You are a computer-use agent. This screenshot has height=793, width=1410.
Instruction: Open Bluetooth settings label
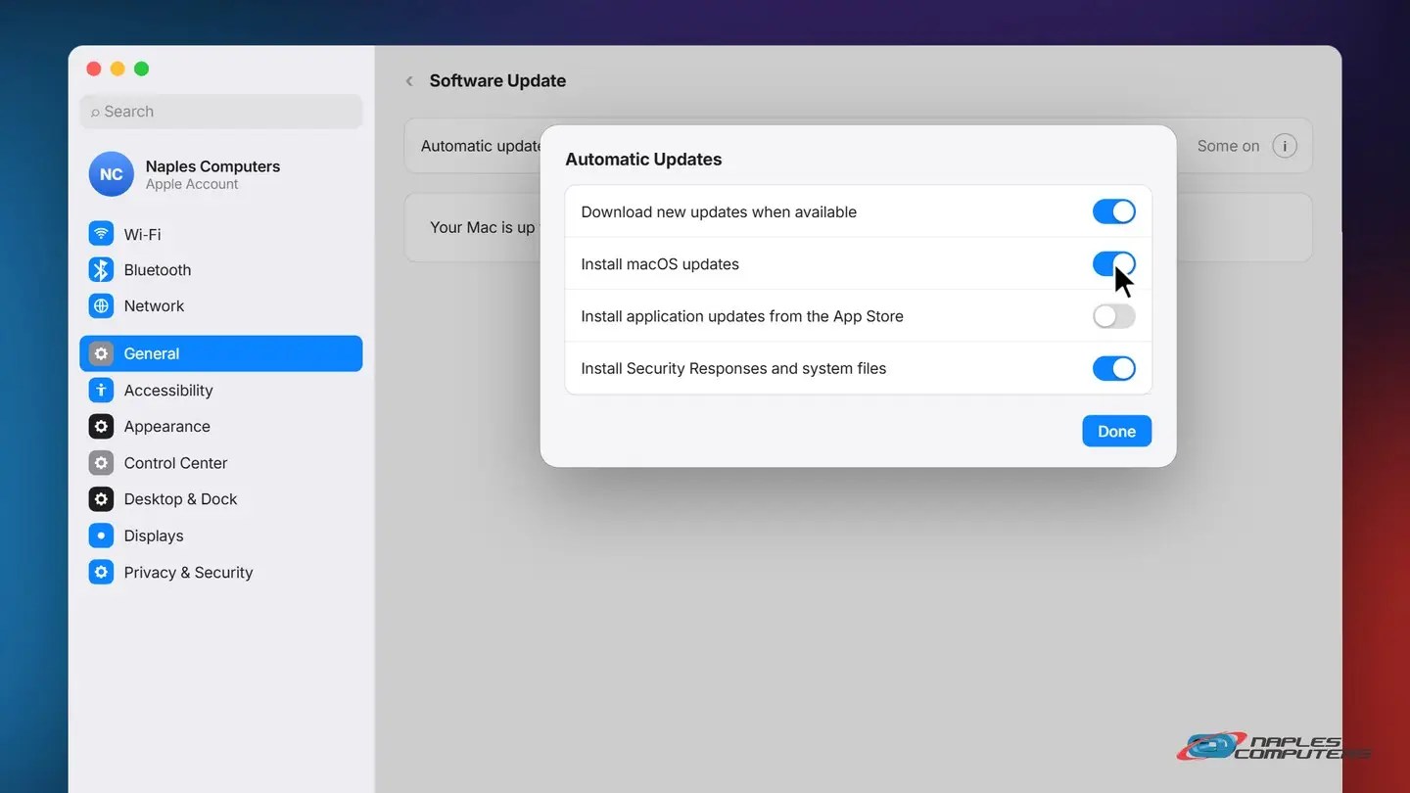(x=158, y=270)
